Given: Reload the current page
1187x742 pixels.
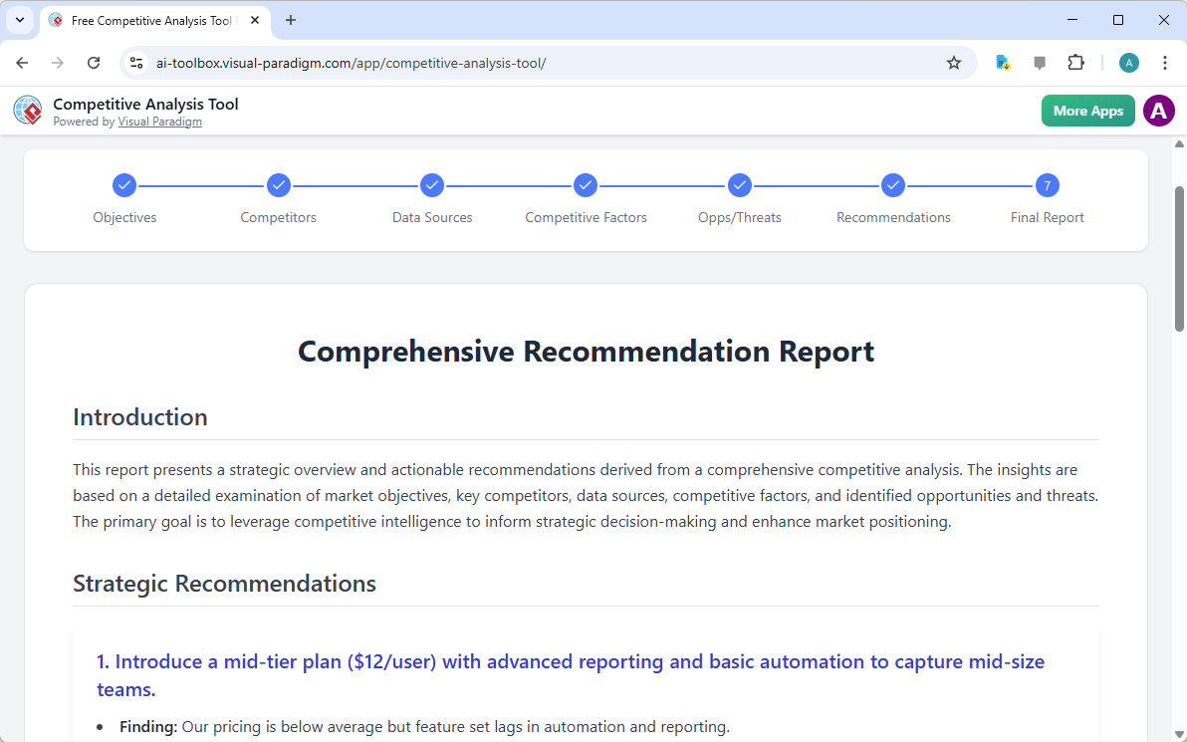Looking at the screenshot, I should (x=94, y=62).
